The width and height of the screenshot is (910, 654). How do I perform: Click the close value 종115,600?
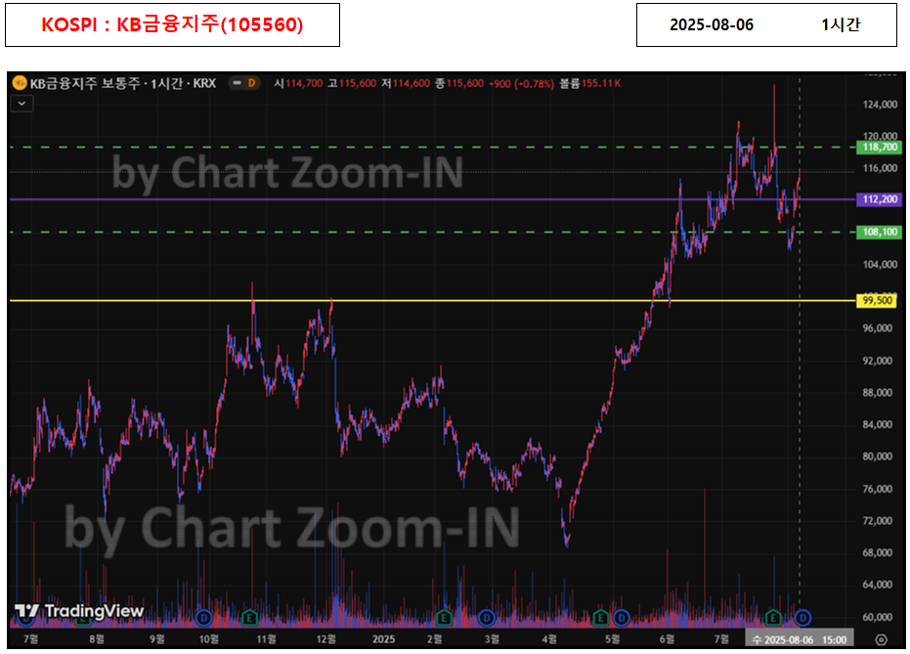click(x=459, y=83)
